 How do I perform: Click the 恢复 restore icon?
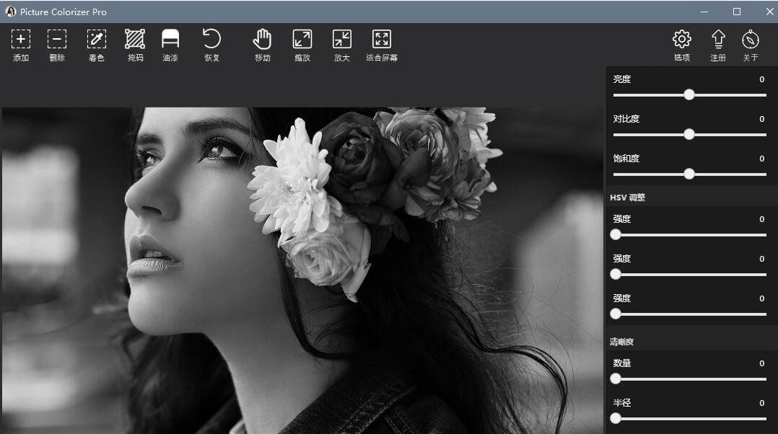point(212,39)
